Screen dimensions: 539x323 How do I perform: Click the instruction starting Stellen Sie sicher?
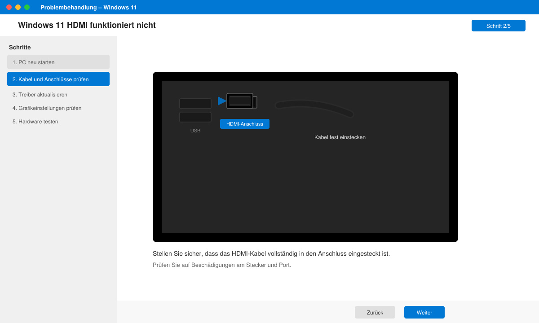pos(271,253)
